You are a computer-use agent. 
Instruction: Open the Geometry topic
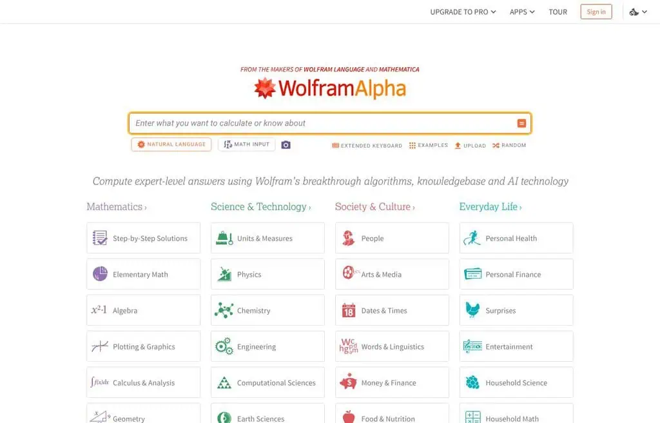[144, 413]
